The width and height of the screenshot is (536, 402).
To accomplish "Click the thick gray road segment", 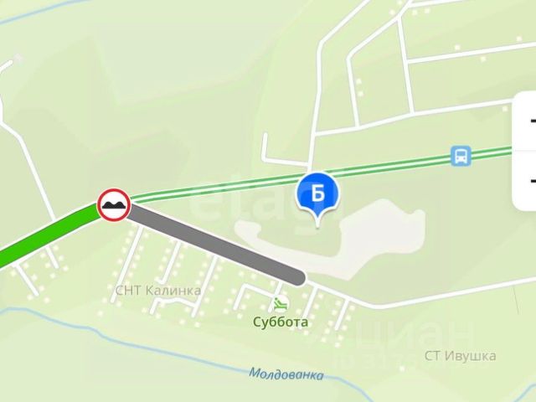I will 216,243.
